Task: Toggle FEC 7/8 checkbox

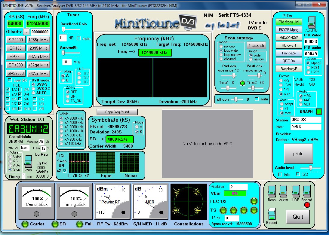Action: coord(20,104)
